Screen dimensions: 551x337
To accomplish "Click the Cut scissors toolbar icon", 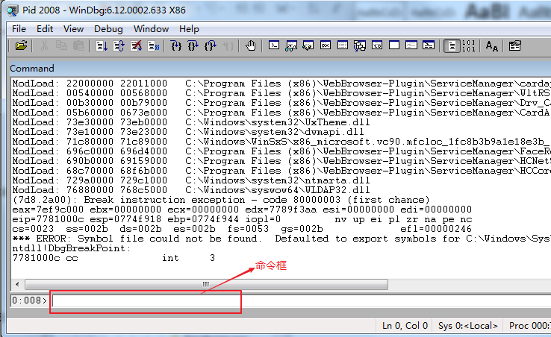I will (x=44, y=45).
